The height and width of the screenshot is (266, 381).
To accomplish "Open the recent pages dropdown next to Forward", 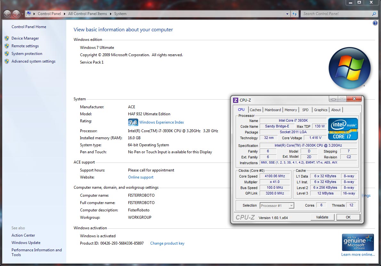I will (22, 14).
